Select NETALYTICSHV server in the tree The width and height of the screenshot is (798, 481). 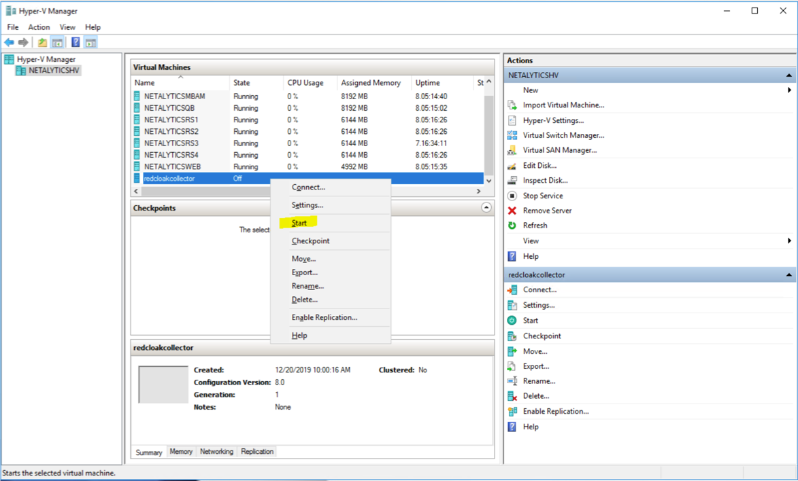click(x=48, y=71)
